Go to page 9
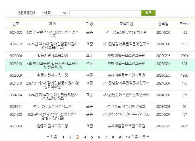 tap(120, 137)
